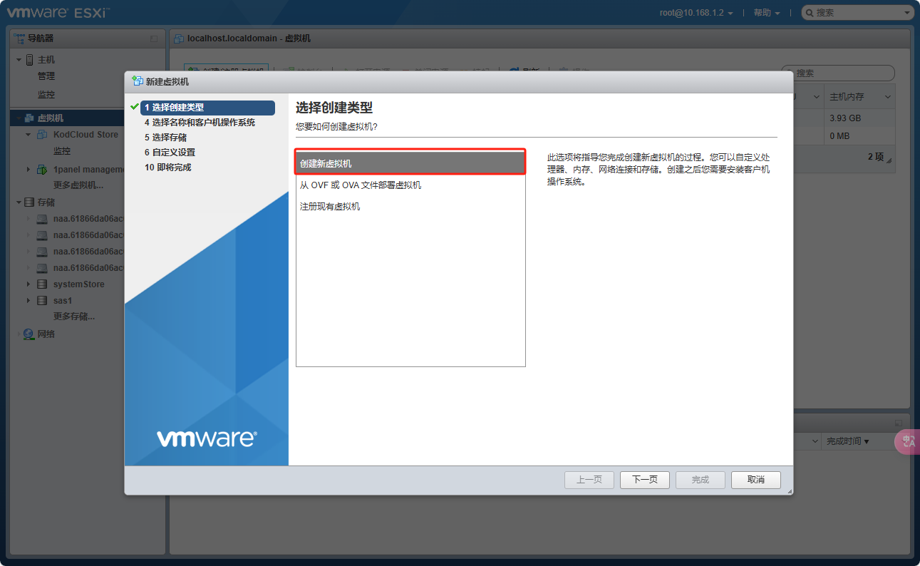Click the sas1 datastore icon
Image resolution: width=920 pixels, height=566 pixels.
(x=42, y=301)
